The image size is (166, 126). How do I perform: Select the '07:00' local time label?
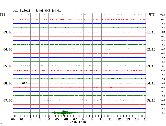(x=8, y=100)
